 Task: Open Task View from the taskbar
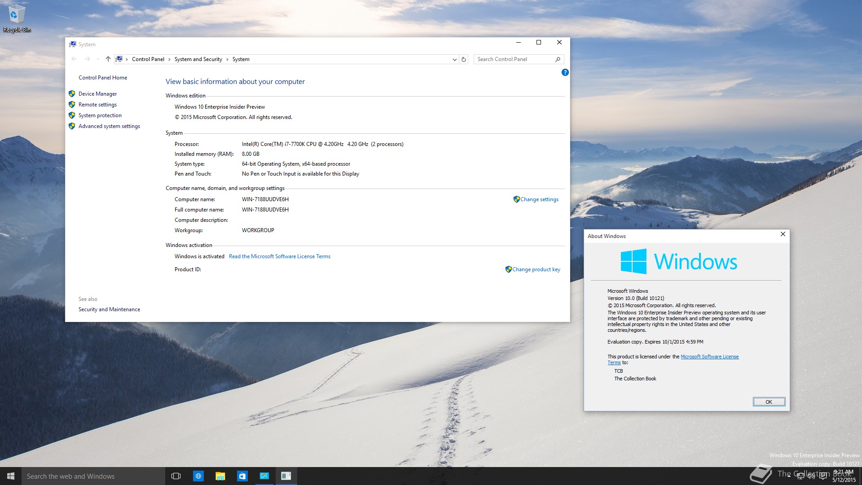click(x=176, y=476)
